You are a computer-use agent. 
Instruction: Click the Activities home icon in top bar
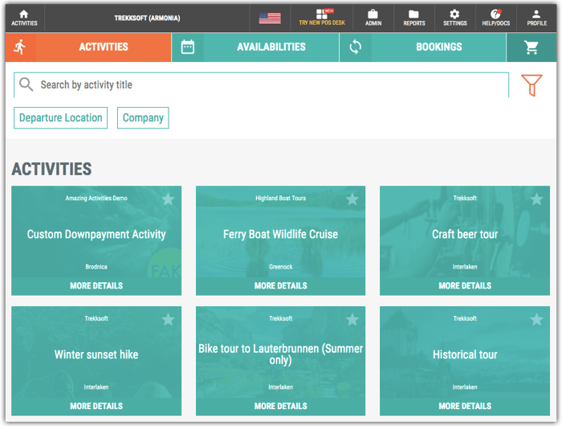tap(24, 18)
